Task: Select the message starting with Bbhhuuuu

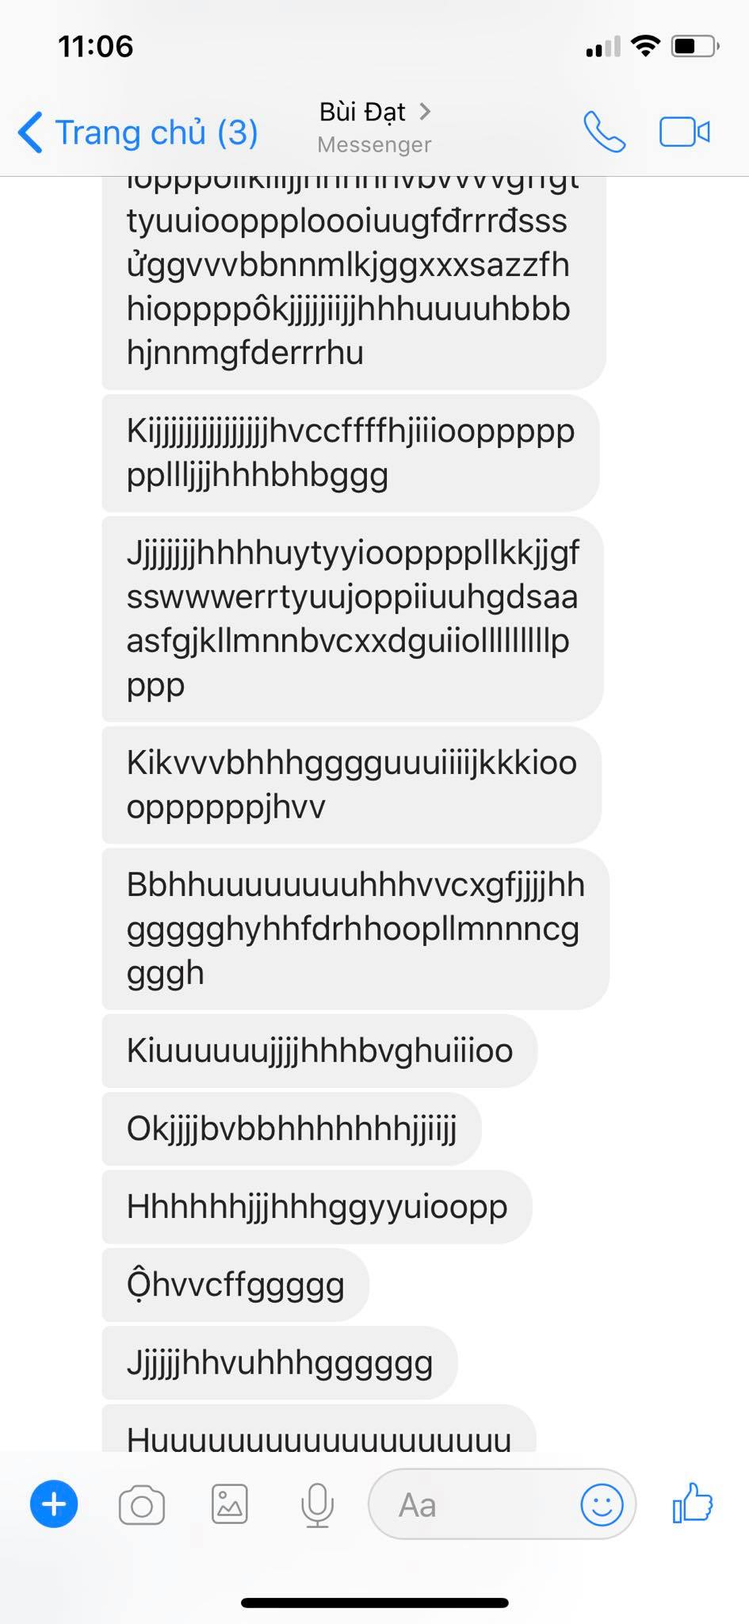Action: [x=355, y=929]
